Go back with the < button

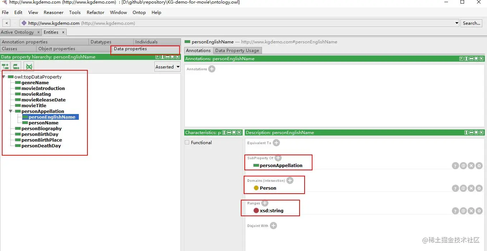point(6,23)
